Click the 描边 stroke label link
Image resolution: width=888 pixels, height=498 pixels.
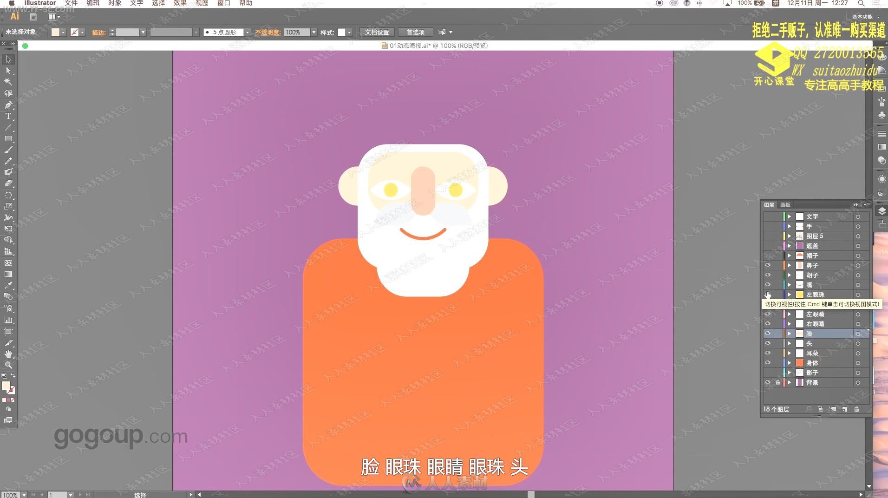(98, 33)
